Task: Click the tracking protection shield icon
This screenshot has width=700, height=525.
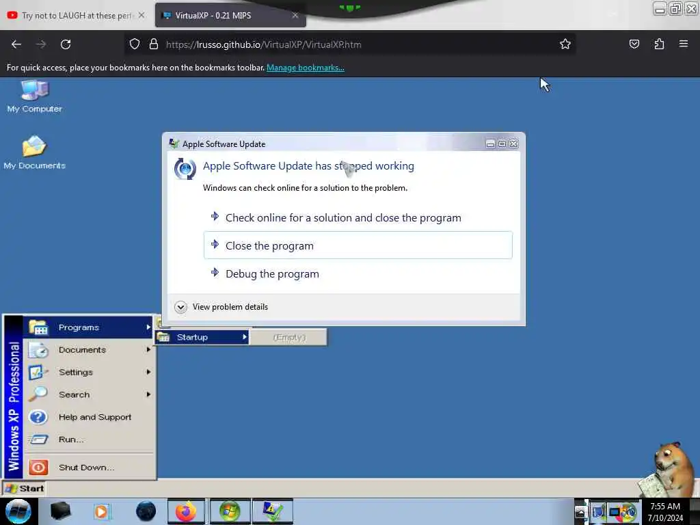Action: coord(135,44)
